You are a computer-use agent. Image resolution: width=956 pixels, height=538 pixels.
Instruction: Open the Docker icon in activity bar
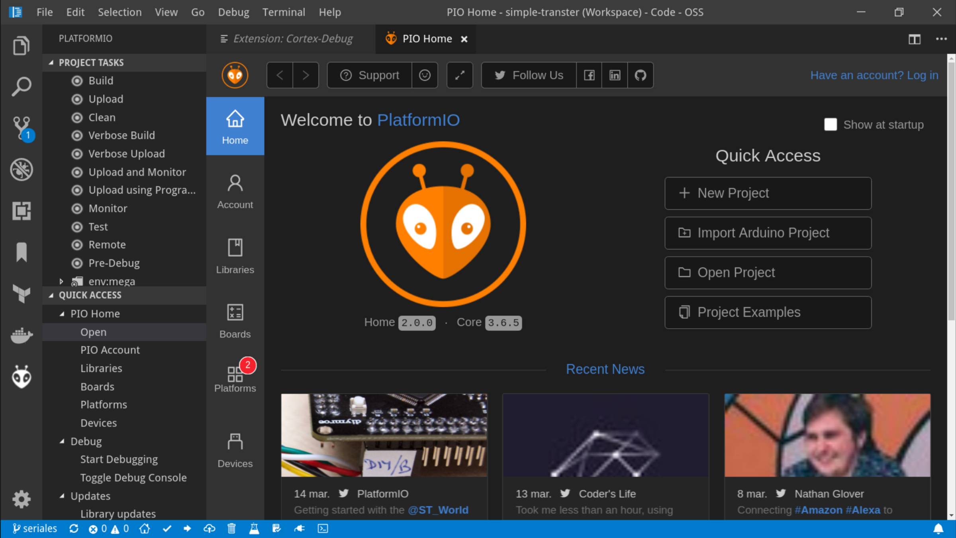tap(22, 335)
